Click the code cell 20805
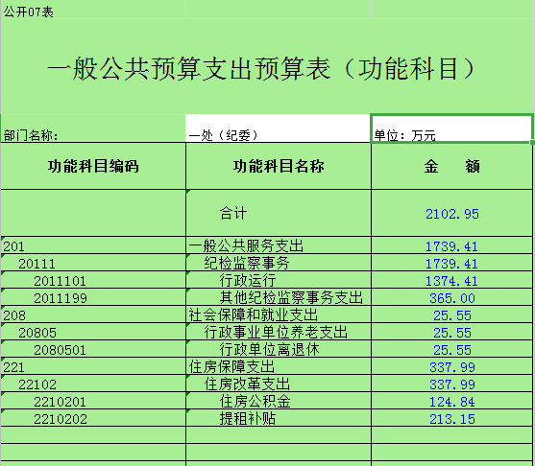The image size is (535, 466). [93, 332]
